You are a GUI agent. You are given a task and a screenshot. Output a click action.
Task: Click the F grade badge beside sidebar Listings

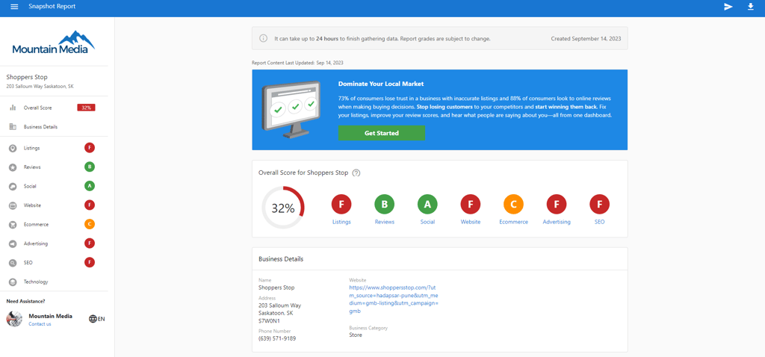(90, 148)
